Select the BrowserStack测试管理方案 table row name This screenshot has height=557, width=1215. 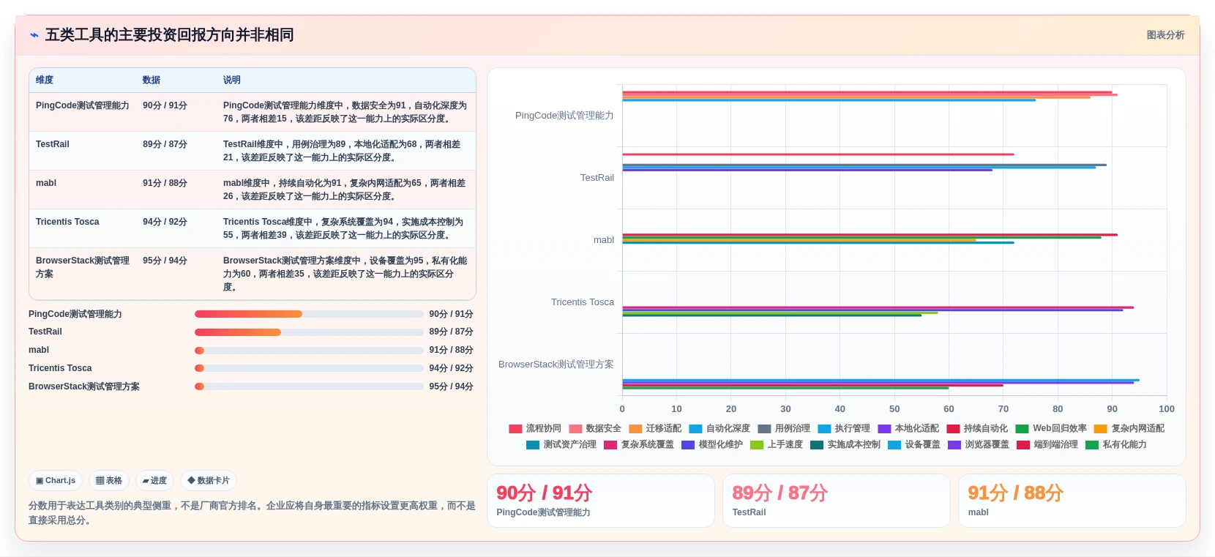point(83,267)
